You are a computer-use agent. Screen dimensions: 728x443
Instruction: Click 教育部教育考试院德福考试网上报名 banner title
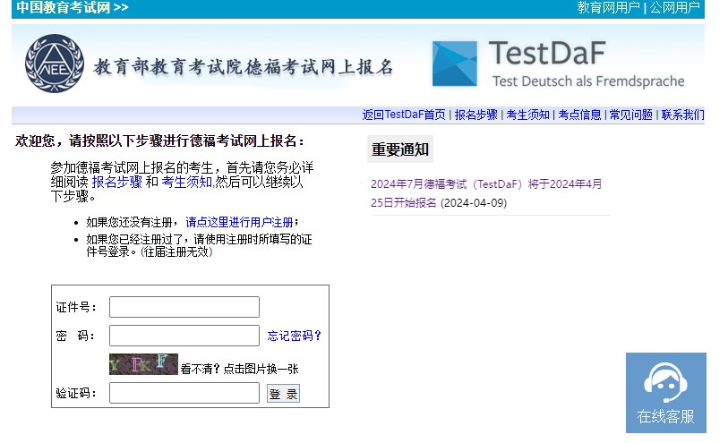pos(244,67)
